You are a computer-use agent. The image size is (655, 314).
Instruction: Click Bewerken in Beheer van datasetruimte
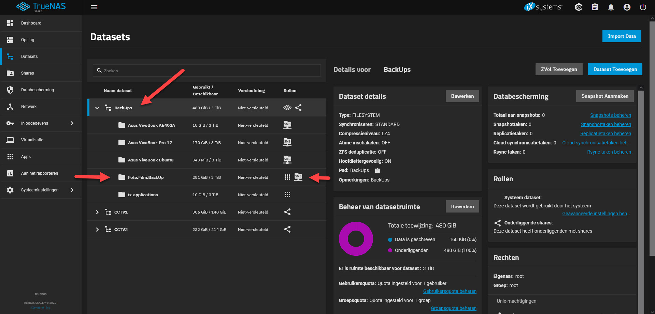pos(462,206)
